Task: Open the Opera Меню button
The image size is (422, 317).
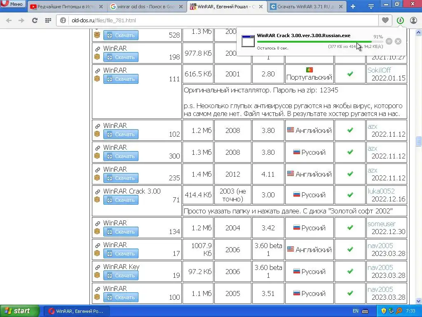Action: point(13,4)
